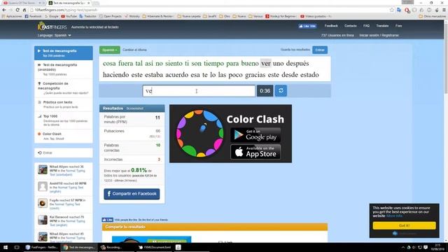Viewport: 448px width, 252px height.
Task: Click blue Entrar button near results
Action: click(x=320, y=50)
